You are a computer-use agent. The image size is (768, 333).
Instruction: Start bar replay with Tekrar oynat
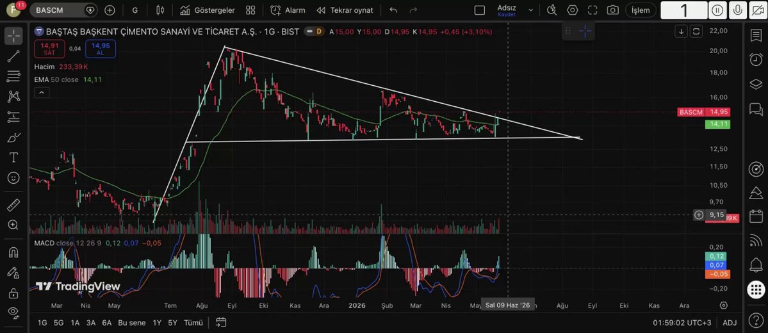[x=345, y=10]
